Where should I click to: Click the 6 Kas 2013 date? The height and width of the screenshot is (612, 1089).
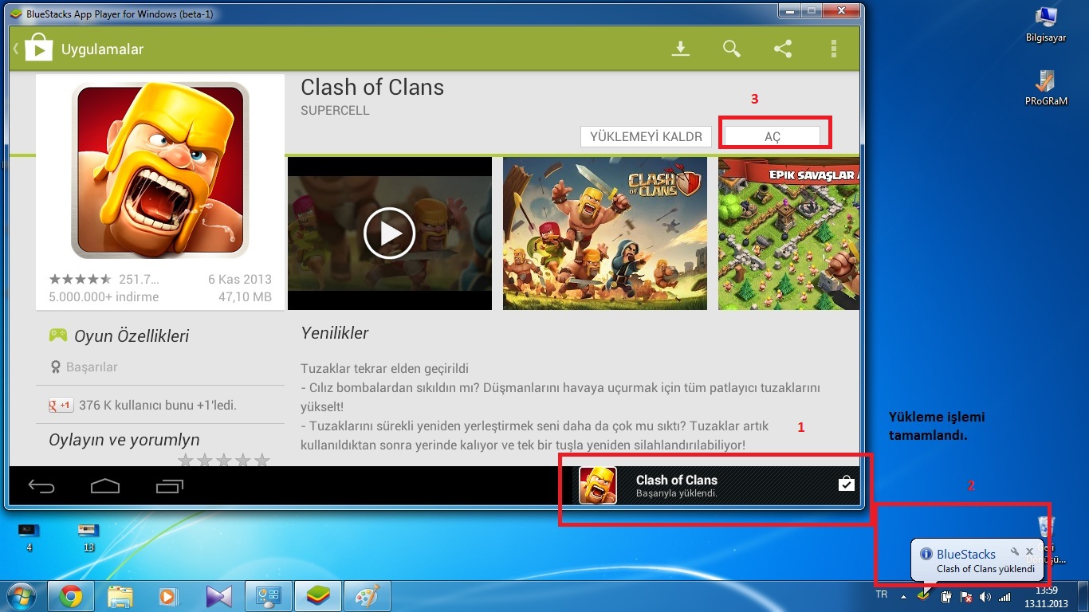[x=240, y=279]
